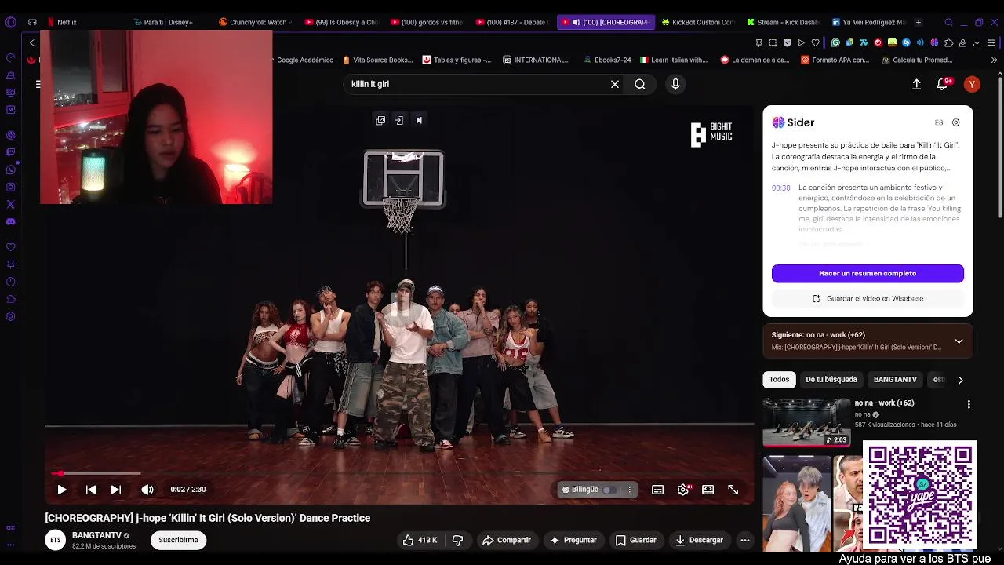Click the Preguntar button

point(573,540)
